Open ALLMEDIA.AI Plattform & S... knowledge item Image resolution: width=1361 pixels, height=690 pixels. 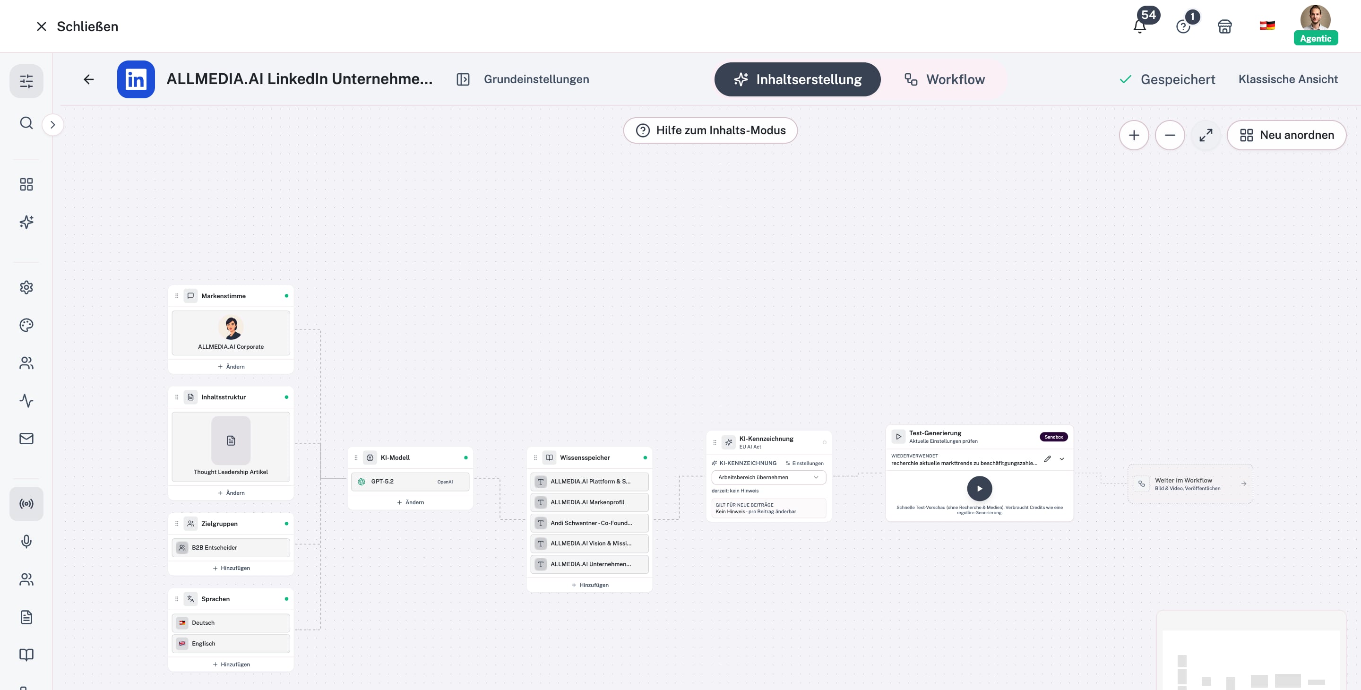click(x=590, y=481)
